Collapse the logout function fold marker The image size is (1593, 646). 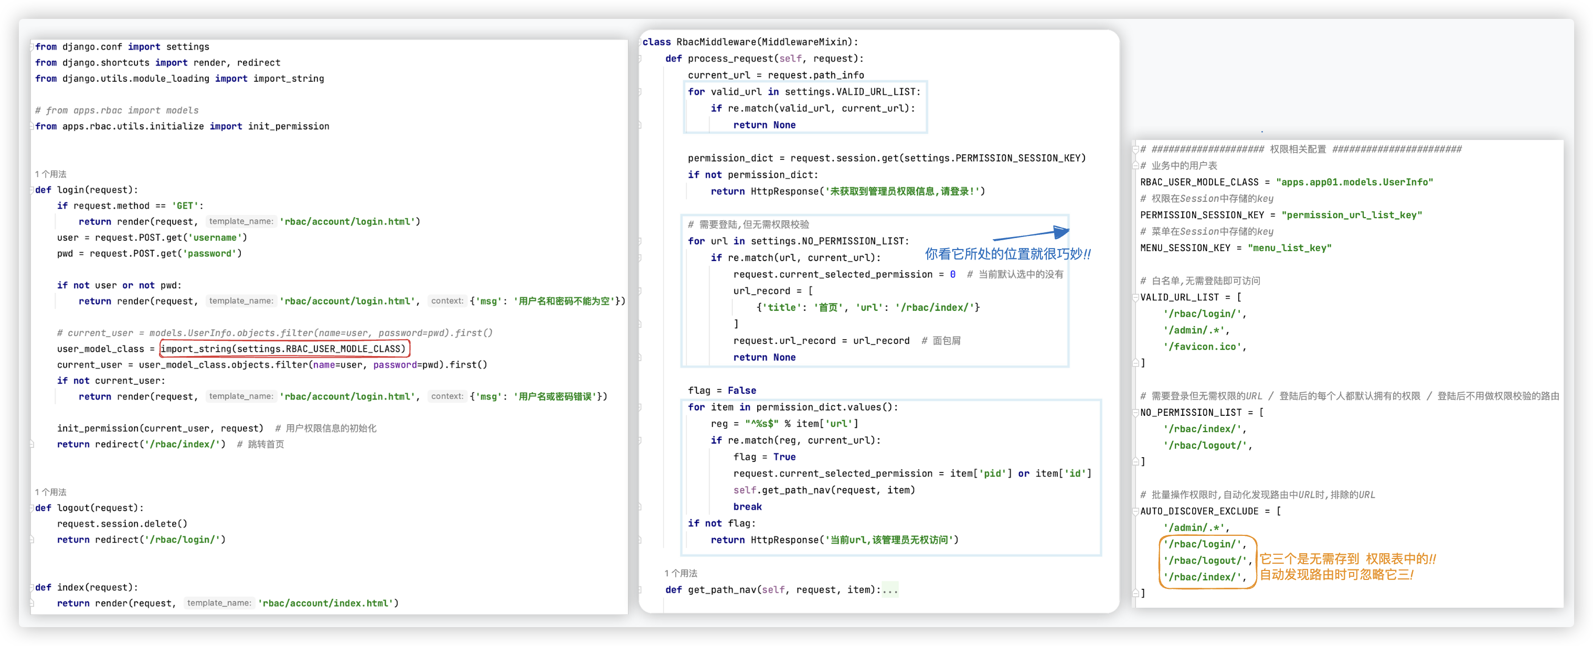(x=31, y=508)
